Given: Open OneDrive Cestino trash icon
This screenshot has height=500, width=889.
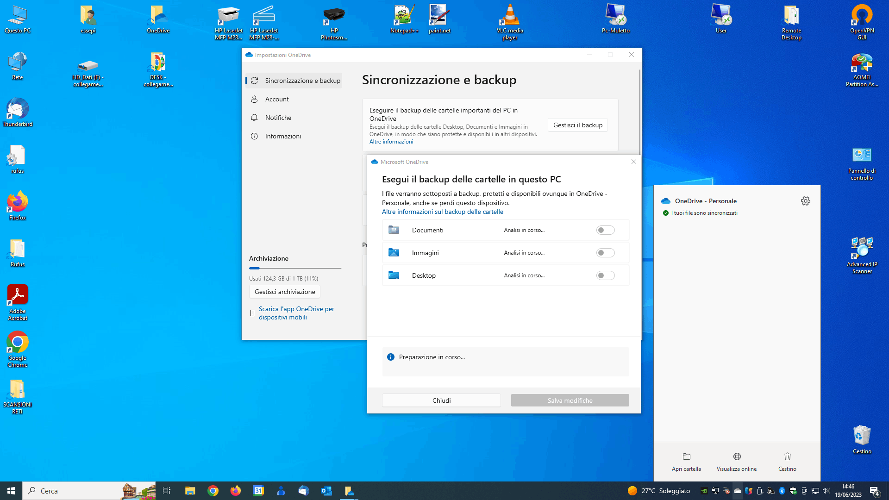Looking at the screenshot, I should coord(787,457).
